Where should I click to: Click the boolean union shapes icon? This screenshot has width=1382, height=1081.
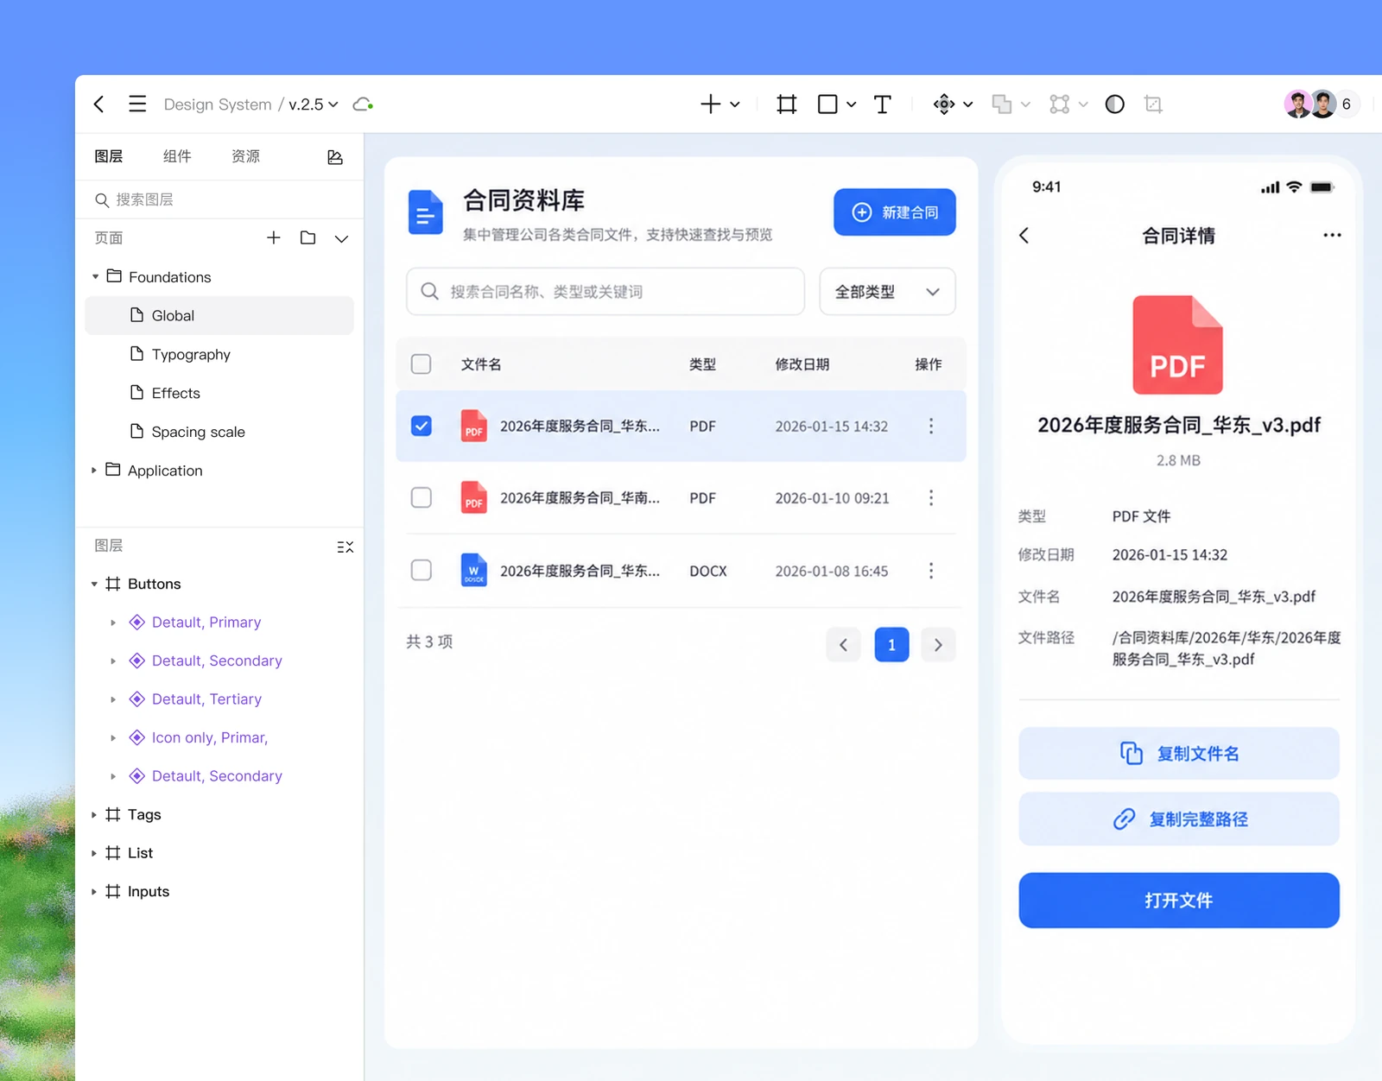(x=1002, y=104)
